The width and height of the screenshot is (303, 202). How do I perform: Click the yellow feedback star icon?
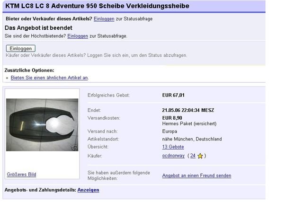(200, 156)
